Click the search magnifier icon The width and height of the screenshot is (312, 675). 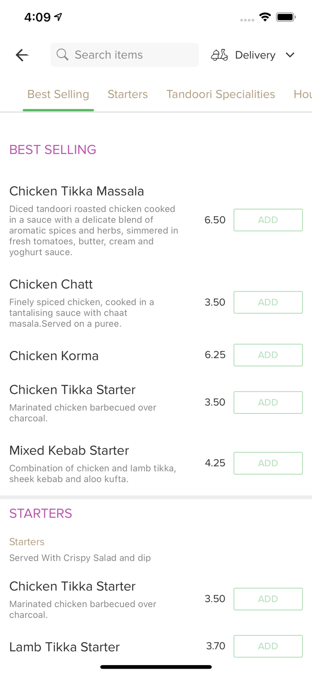pos(63,55)
